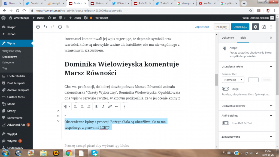Viewport: 279px width, 157px height.
Task: Open block navigation list icon
Action: pos(67,27)
